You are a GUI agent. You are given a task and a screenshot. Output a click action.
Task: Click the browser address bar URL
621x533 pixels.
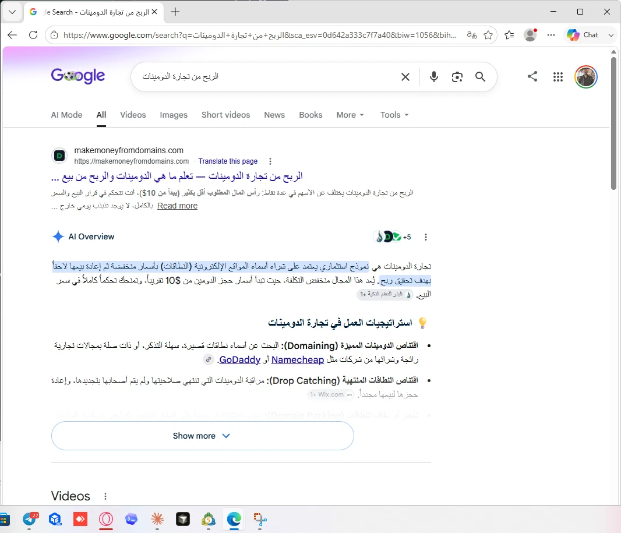pyautogui.click(x=260, y=35)
